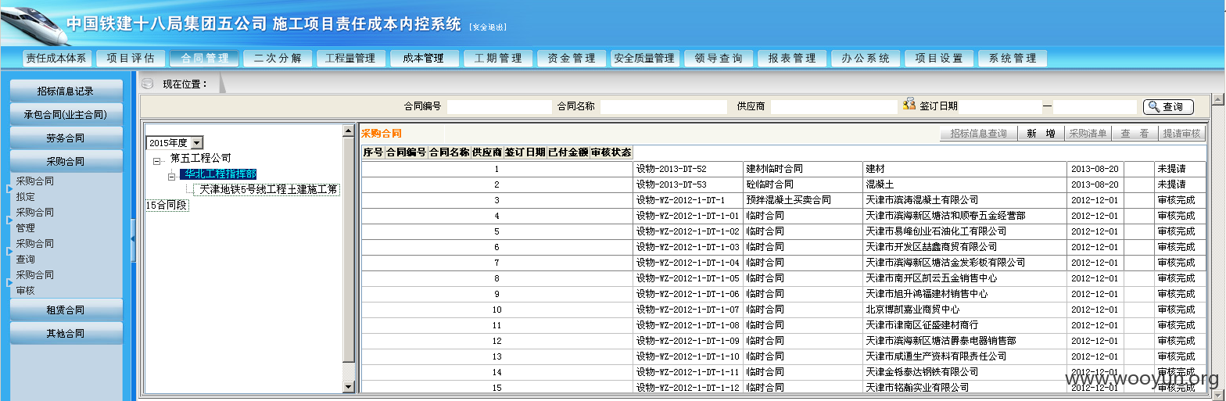Click the 新增 button
Viewport: 1226px width, 401px height.
tap(1041, 134)
